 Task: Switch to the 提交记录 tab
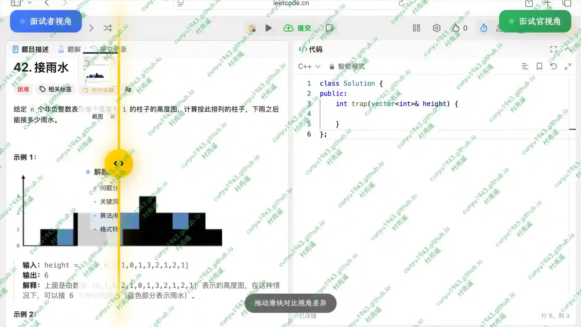point(109,49)
